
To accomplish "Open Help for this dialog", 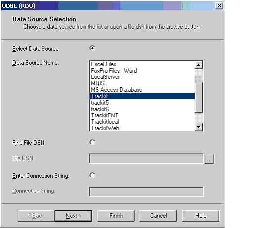I will [x=201, y=216].
